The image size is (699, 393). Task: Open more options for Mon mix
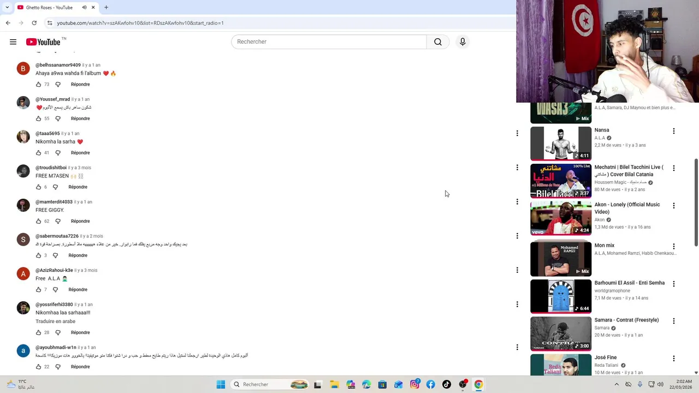point(673,247)
